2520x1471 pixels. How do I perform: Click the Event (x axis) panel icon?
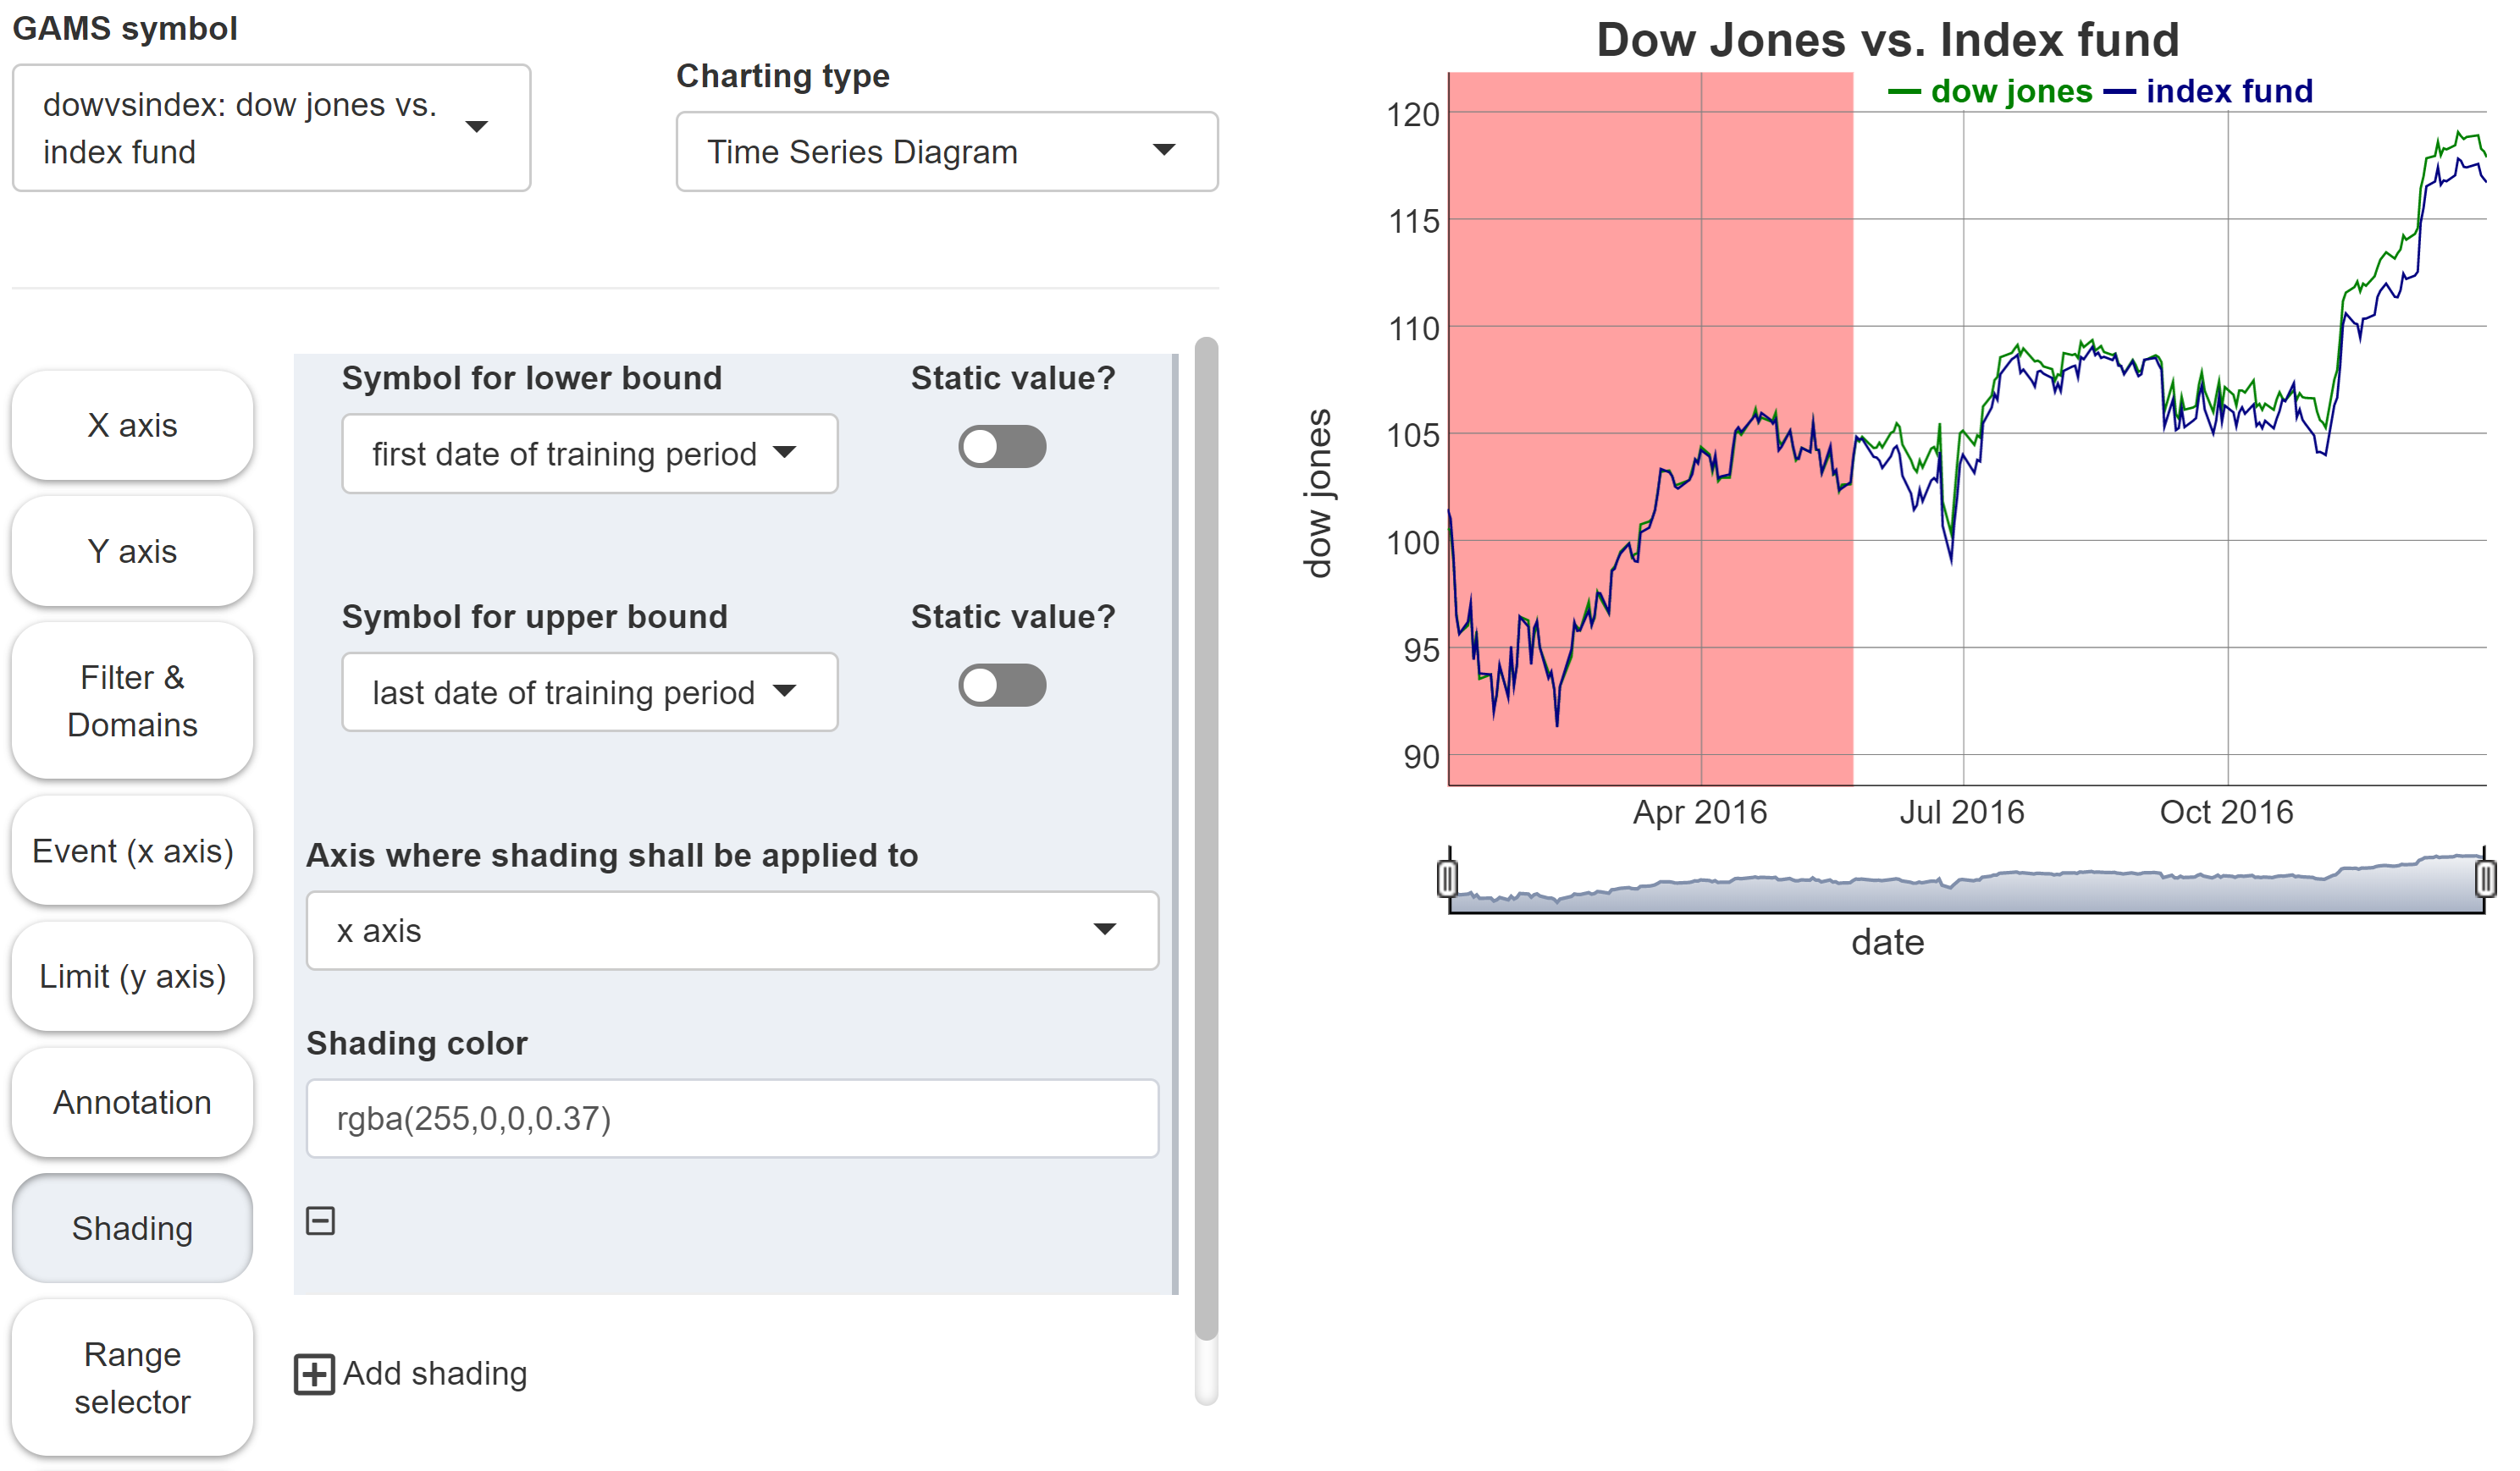point(131,842)
